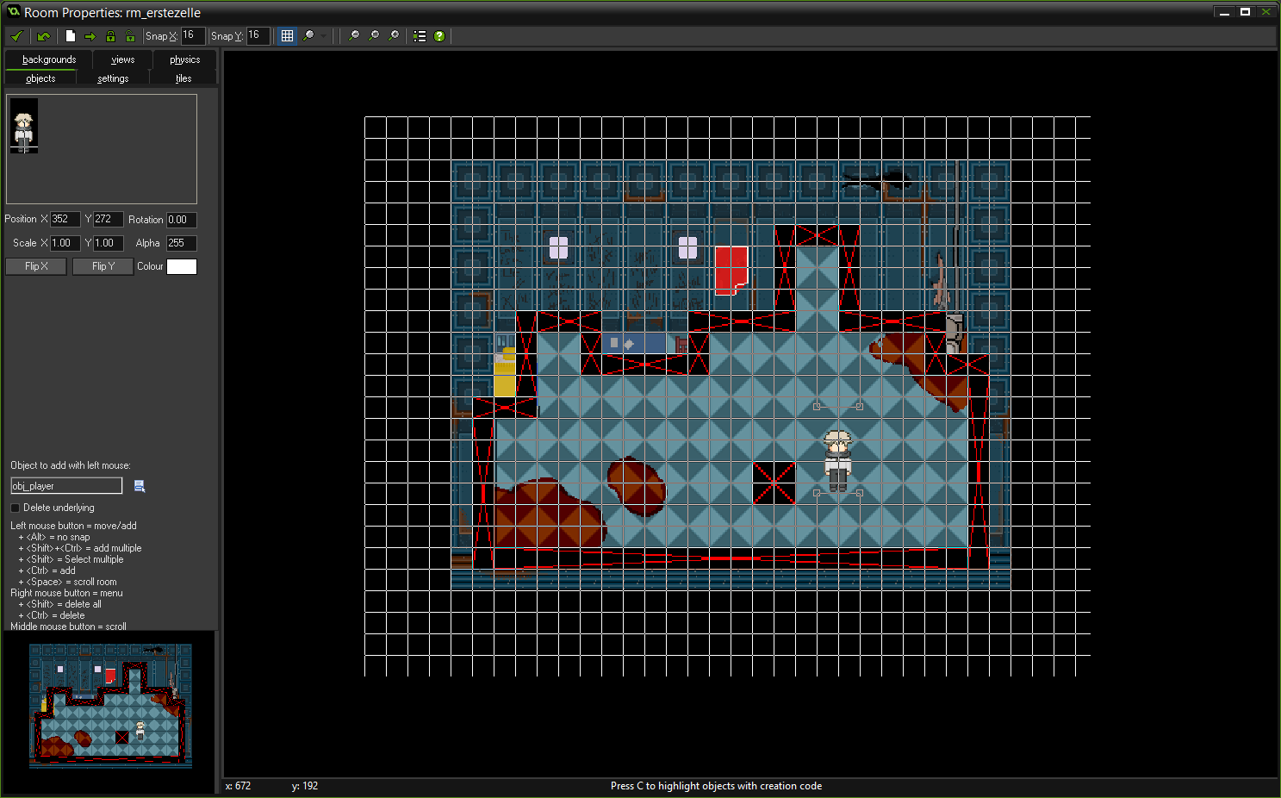Screen dimensions: 1281x798
Task: Open help with green question mark icon
Action: pyautogui.click(x=439, y=36)
